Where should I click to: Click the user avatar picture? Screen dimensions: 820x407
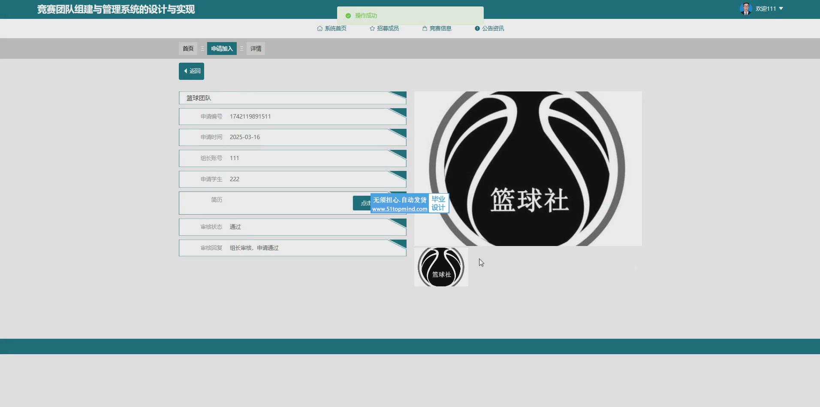click(745, 9)
